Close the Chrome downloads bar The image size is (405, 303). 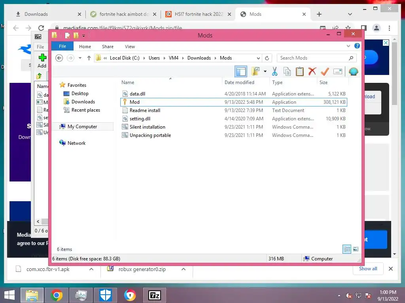tap(390, 269)
